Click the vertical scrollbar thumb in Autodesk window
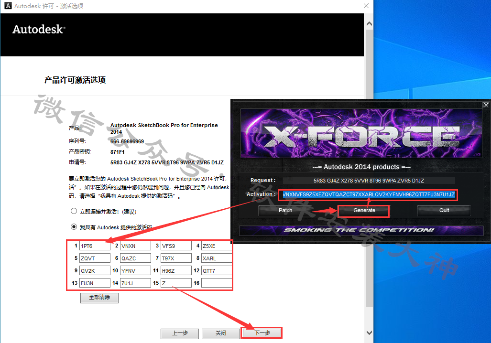The height and width of the screenshot is (343, 491). [x=369, y=168]
